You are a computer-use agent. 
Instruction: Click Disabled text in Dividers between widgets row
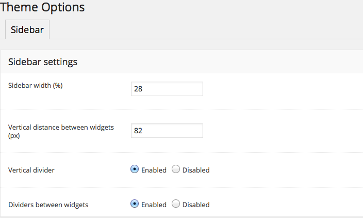(196, 205)
